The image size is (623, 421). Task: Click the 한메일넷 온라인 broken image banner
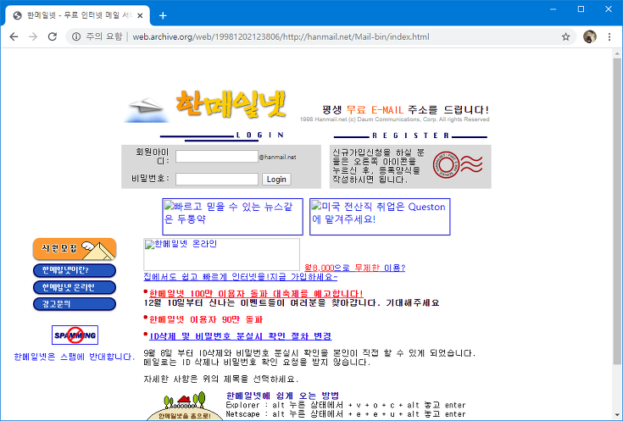[x=222, y=255]
